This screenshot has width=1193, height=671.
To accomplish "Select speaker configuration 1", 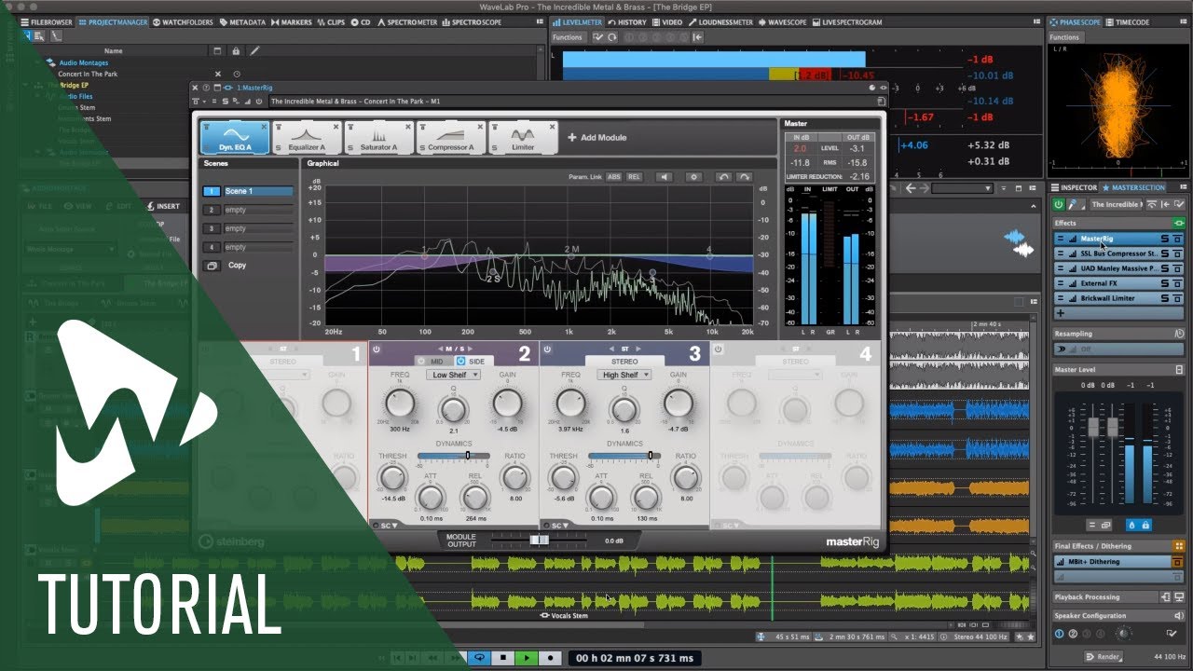I will [1059, 634].
